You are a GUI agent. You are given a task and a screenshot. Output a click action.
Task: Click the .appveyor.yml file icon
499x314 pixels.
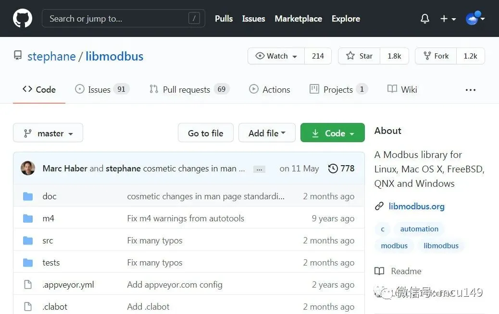tap(28, 285)
